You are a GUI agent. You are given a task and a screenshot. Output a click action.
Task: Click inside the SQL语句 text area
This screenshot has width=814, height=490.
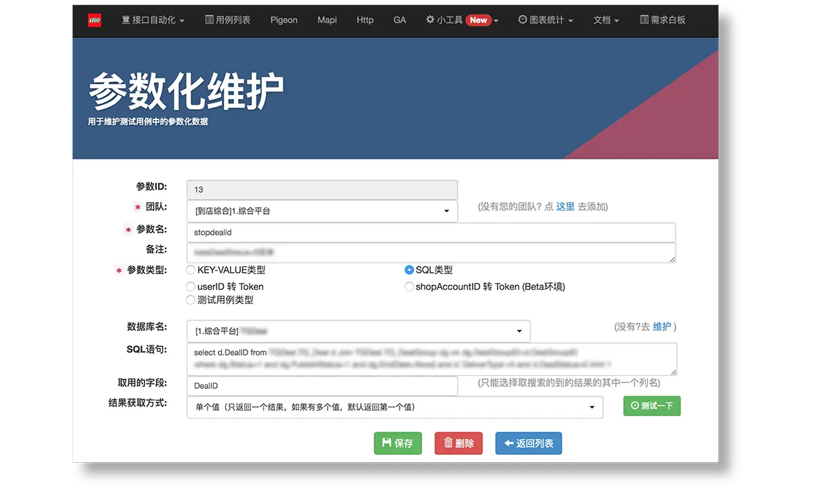[431, 359]
